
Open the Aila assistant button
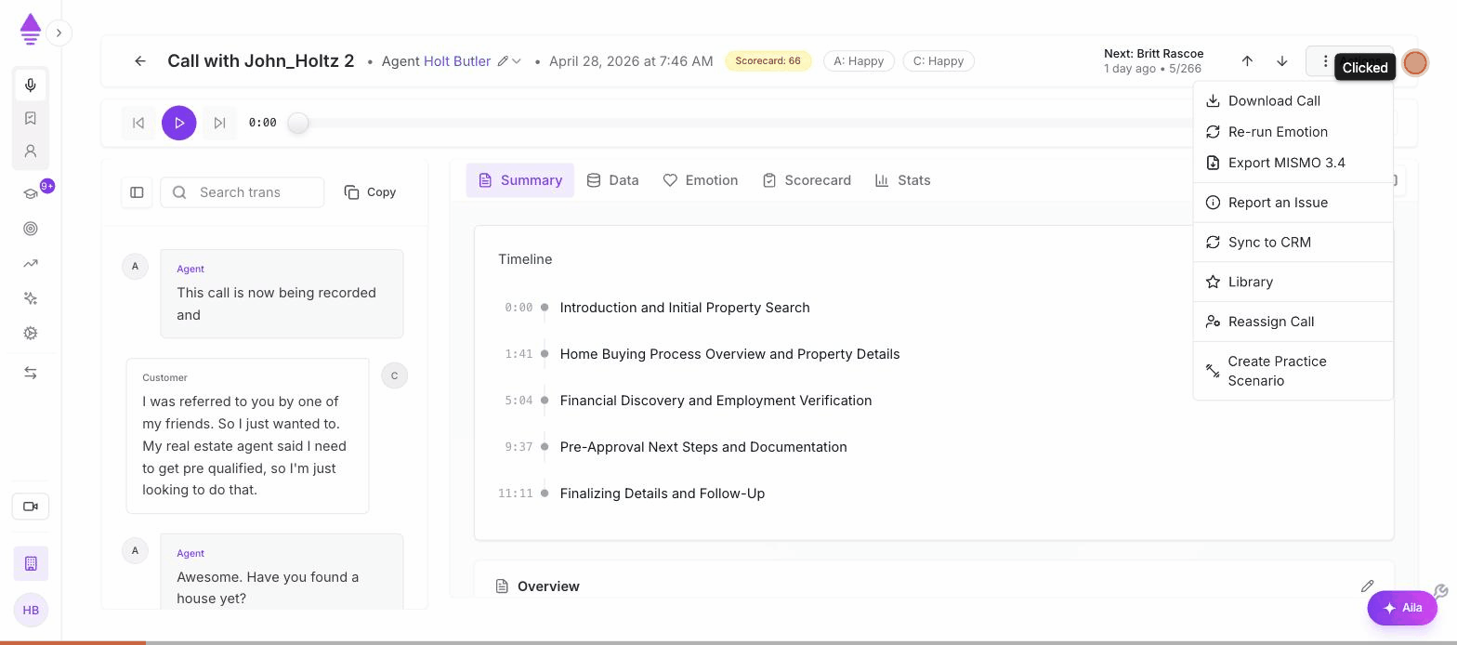(x=1402, y=608)
